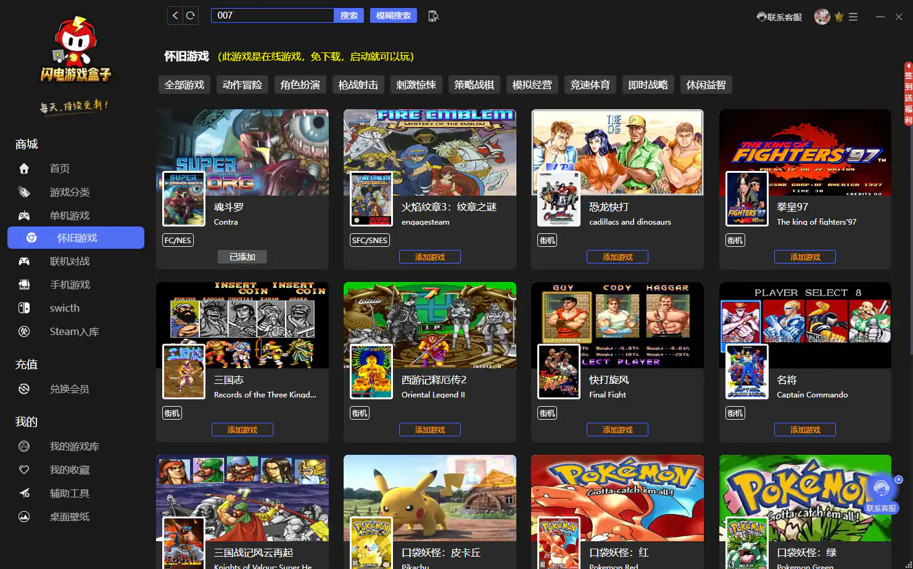Select the 休闲益智 category tab
The height and width of the screenshot is (569, 913).
[706, 85]
